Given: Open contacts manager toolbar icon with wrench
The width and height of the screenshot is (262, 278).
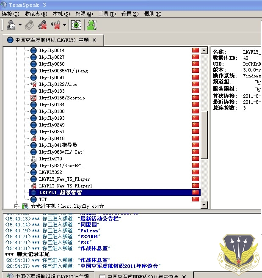Looking at the screenshot, I should (x=92, y=25).
